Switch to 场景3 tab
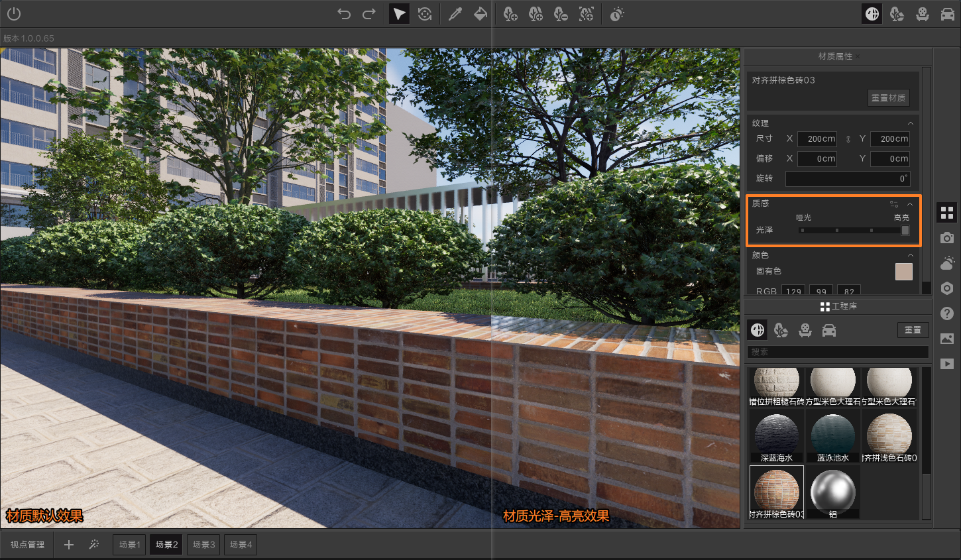Viewport: 961px width, 560px height. click(203, 545)
